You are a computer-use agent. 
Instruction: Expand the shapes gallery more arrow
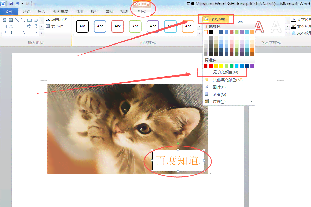tap(41, 33)
